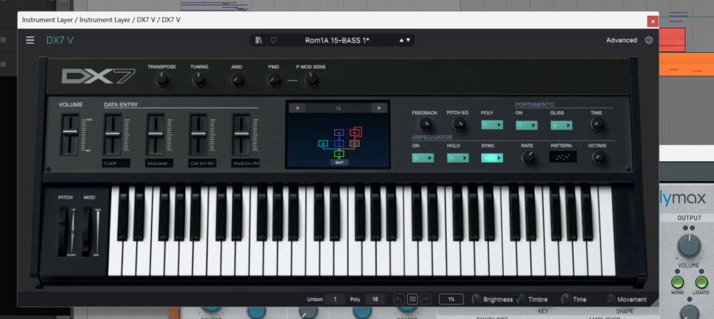
Task: Click the lowest white key on keyboard
Action: [x=115, y=257]
